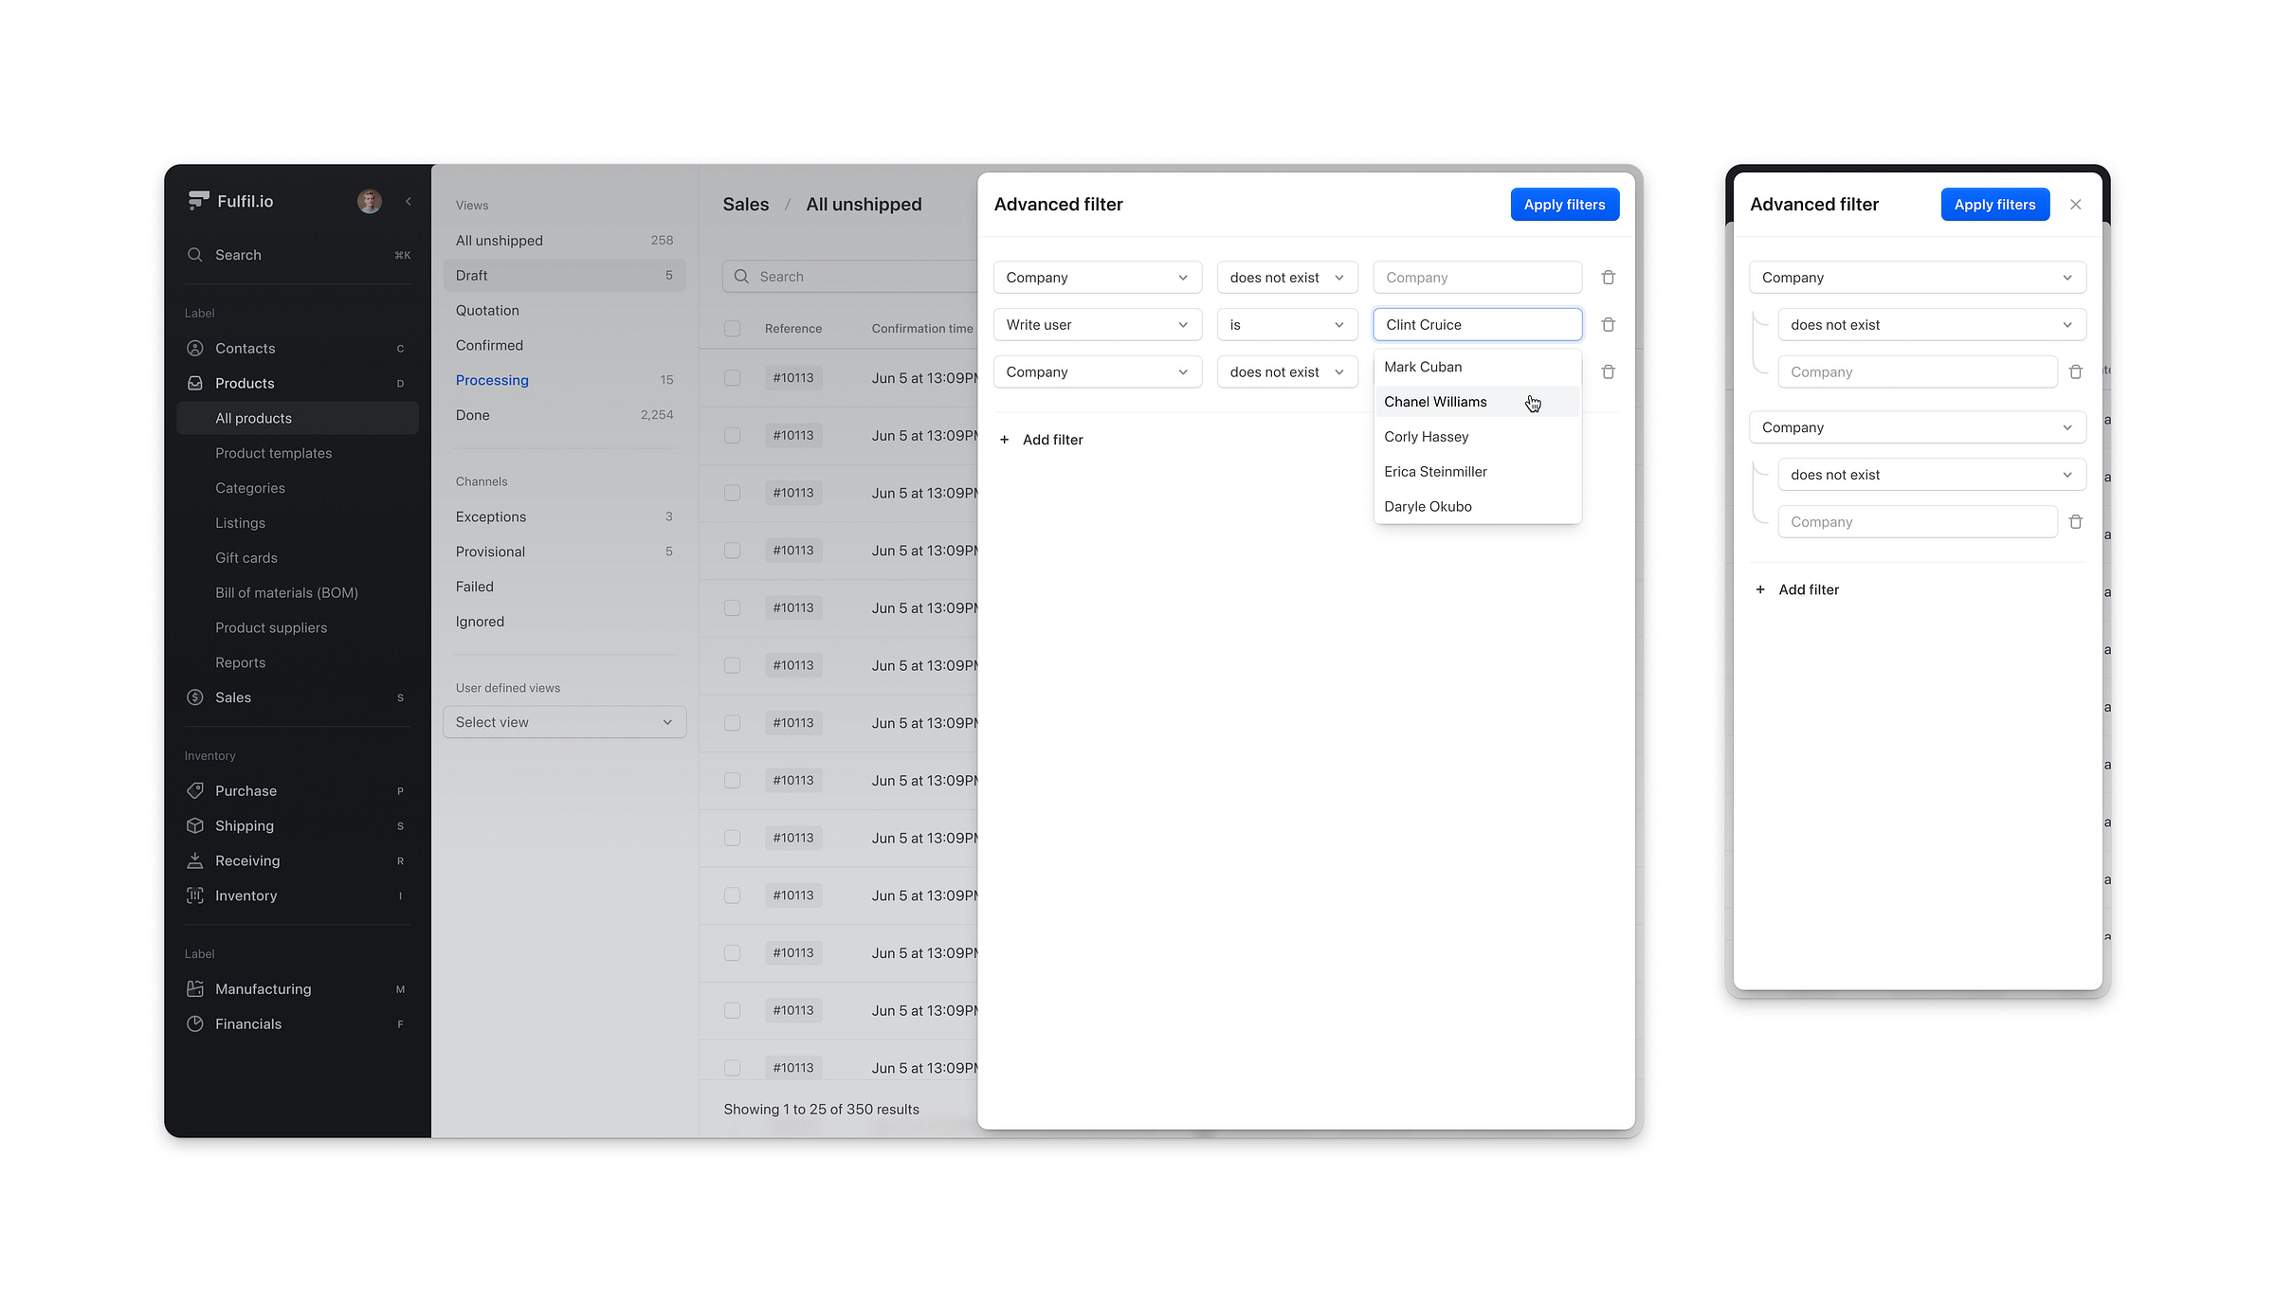Image resolution: width=2275 pixels, height=1302 pixels.
Task: Select the Contacts sidebar icon
Action: 194,348
